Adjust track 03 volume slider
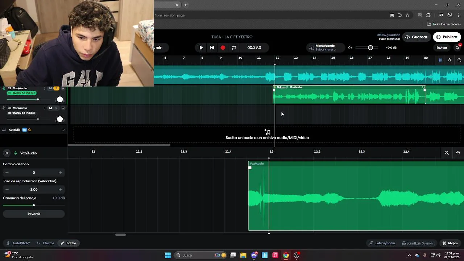Viewport: 464px width, 261px height. [x=38, y=119]
